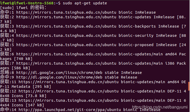Viewport: 190px width, 112px height.
Task: Click the 'sudo apt-get update' command text
Action: (x=85, y=3)
